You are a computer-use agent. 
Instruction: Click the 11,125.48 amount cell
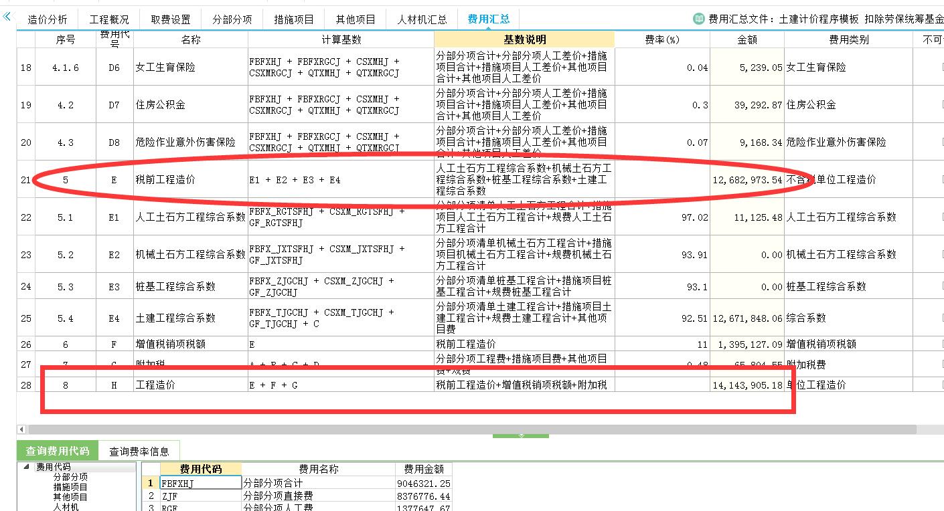[747, 217]
